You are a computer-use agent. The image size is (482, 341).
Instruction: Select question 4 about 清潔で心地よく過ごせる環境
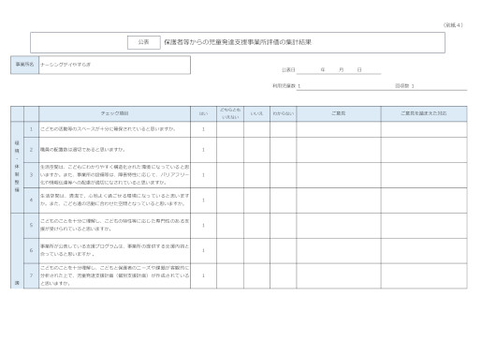pos(114,200)
